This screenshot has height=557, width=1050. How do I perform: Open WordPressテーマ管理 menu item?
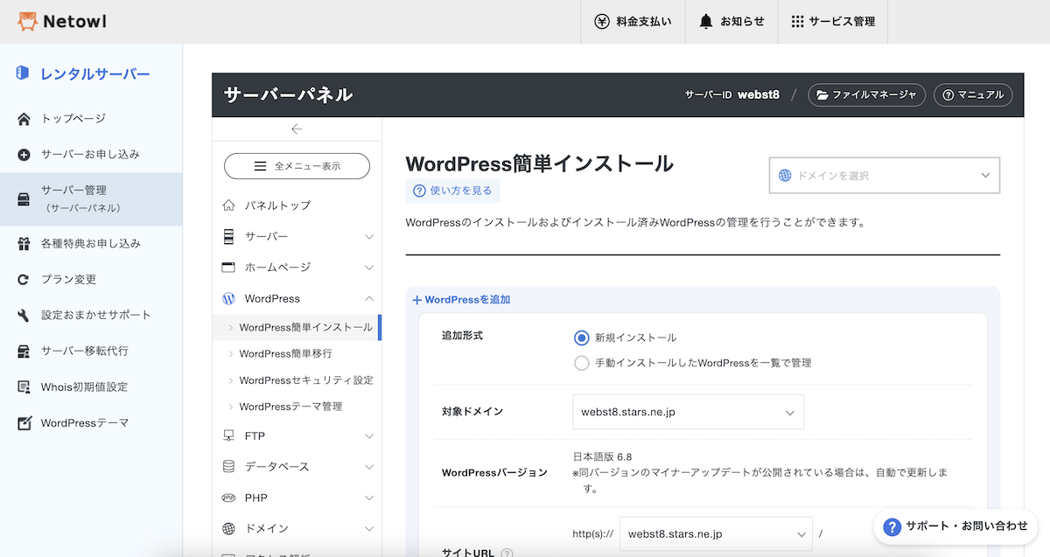290,407
